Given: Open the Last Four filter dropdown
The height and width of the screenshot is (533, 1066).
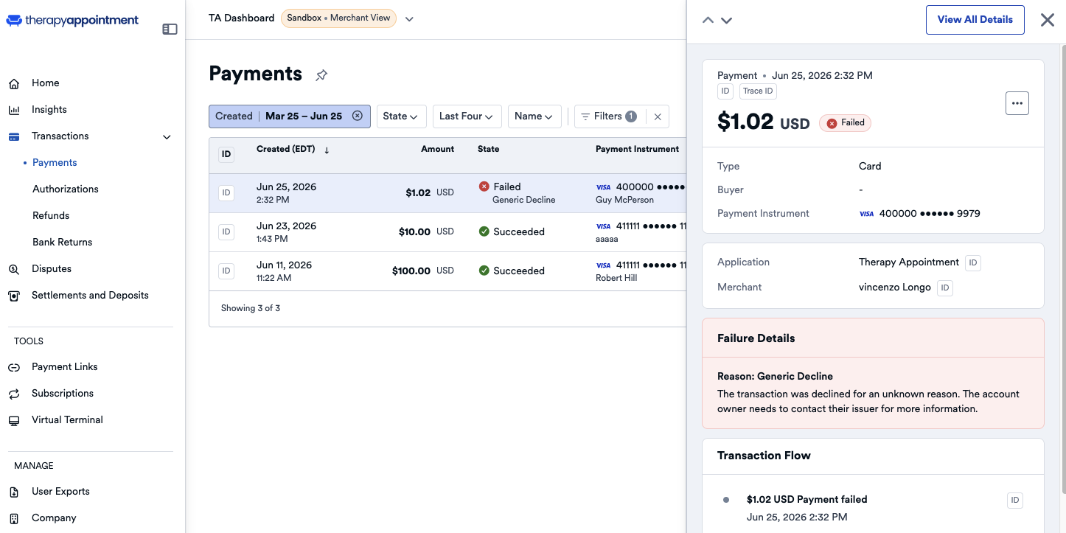Looking at the screenshot, I should [x=467, y=116].
